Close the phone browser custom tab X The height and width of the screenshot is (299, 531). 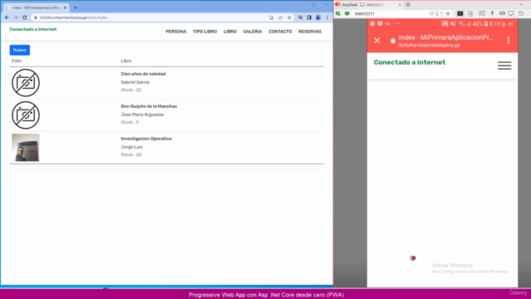pos(377,41)
